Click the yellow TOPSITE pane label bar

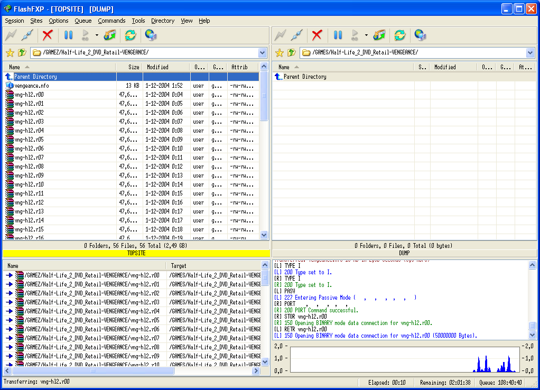pos(136,253)
